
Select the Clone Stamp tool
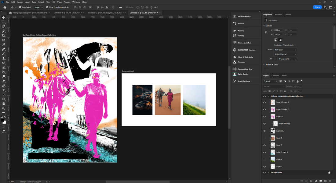coord(3,58)
